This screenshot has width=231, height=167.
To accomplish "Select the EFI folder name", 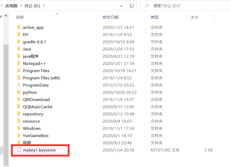I will point(26,34).
